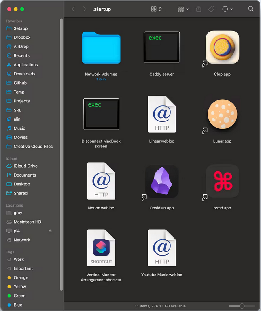Adjust the icon size slider
Image resolution: width=261 pixels, height=311 pixels.
(x=242, y=306)
